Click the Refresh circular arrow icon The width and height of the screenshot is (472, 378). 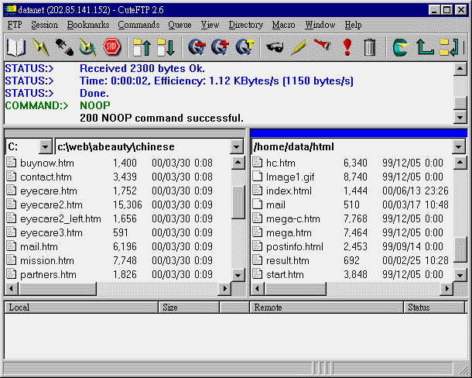tap(401, 47)
